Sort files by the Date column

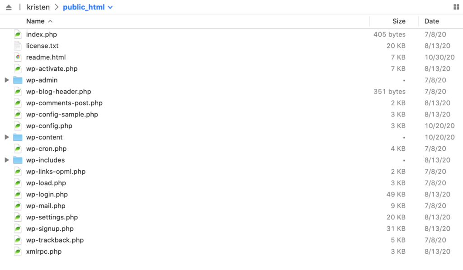pyautogui.click(x=432, y=21)
